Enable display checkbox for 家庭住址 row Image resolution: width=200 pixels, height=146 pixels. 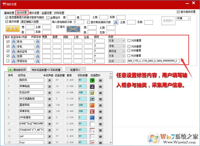[x=8, y=61]
